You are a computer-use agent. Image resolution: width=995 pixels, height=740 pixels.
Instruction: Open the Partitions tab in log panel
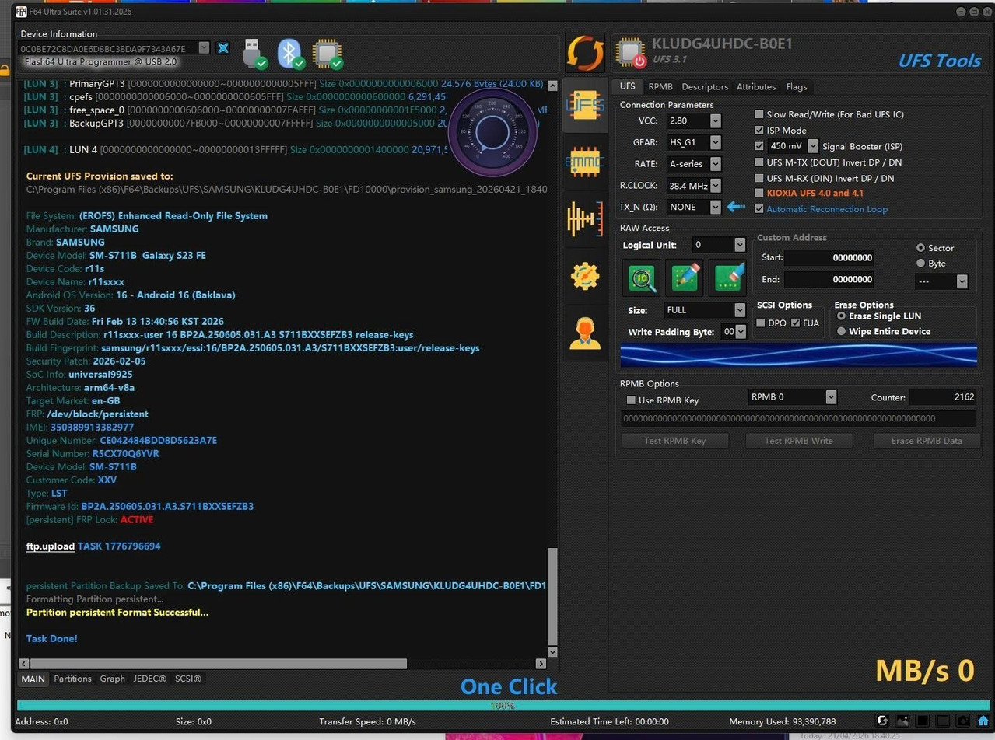(72, 679)
